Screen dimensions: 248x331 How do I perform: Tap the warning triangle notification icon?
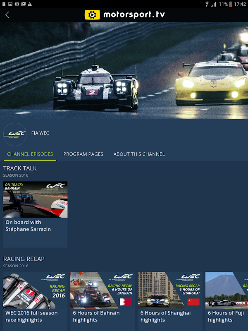(30, 4)
